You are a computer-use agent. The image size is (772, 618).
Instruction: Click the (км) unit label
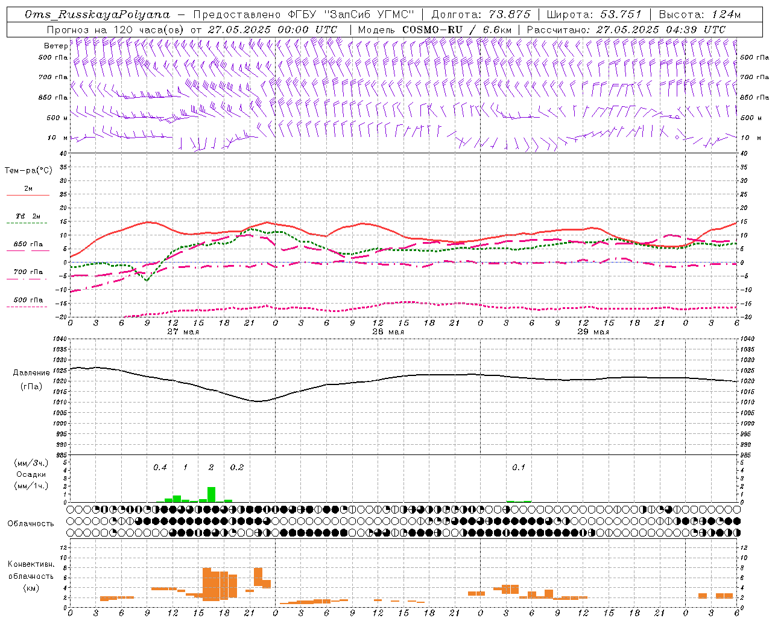tap(31, 587)
